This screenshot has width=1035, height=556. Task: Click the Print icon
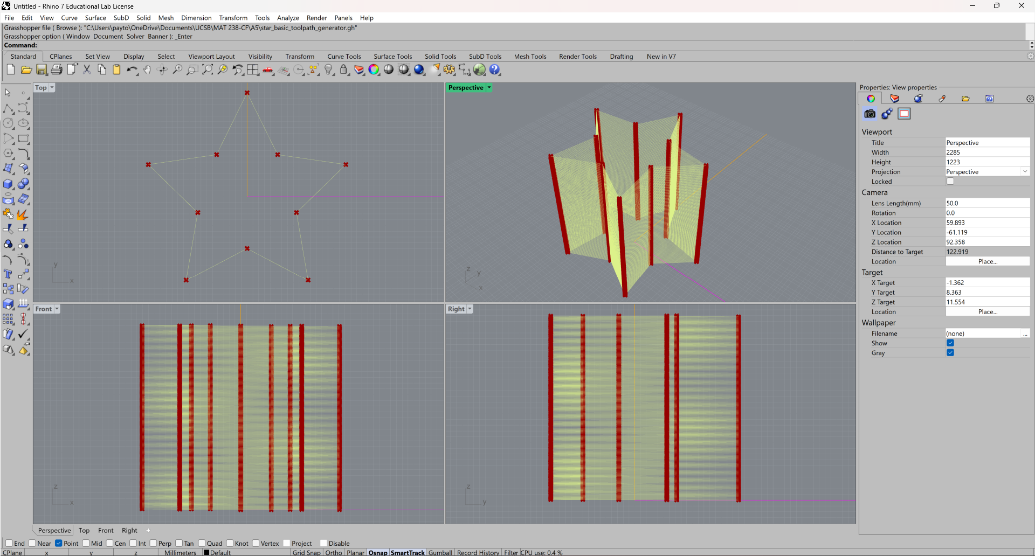57,69
